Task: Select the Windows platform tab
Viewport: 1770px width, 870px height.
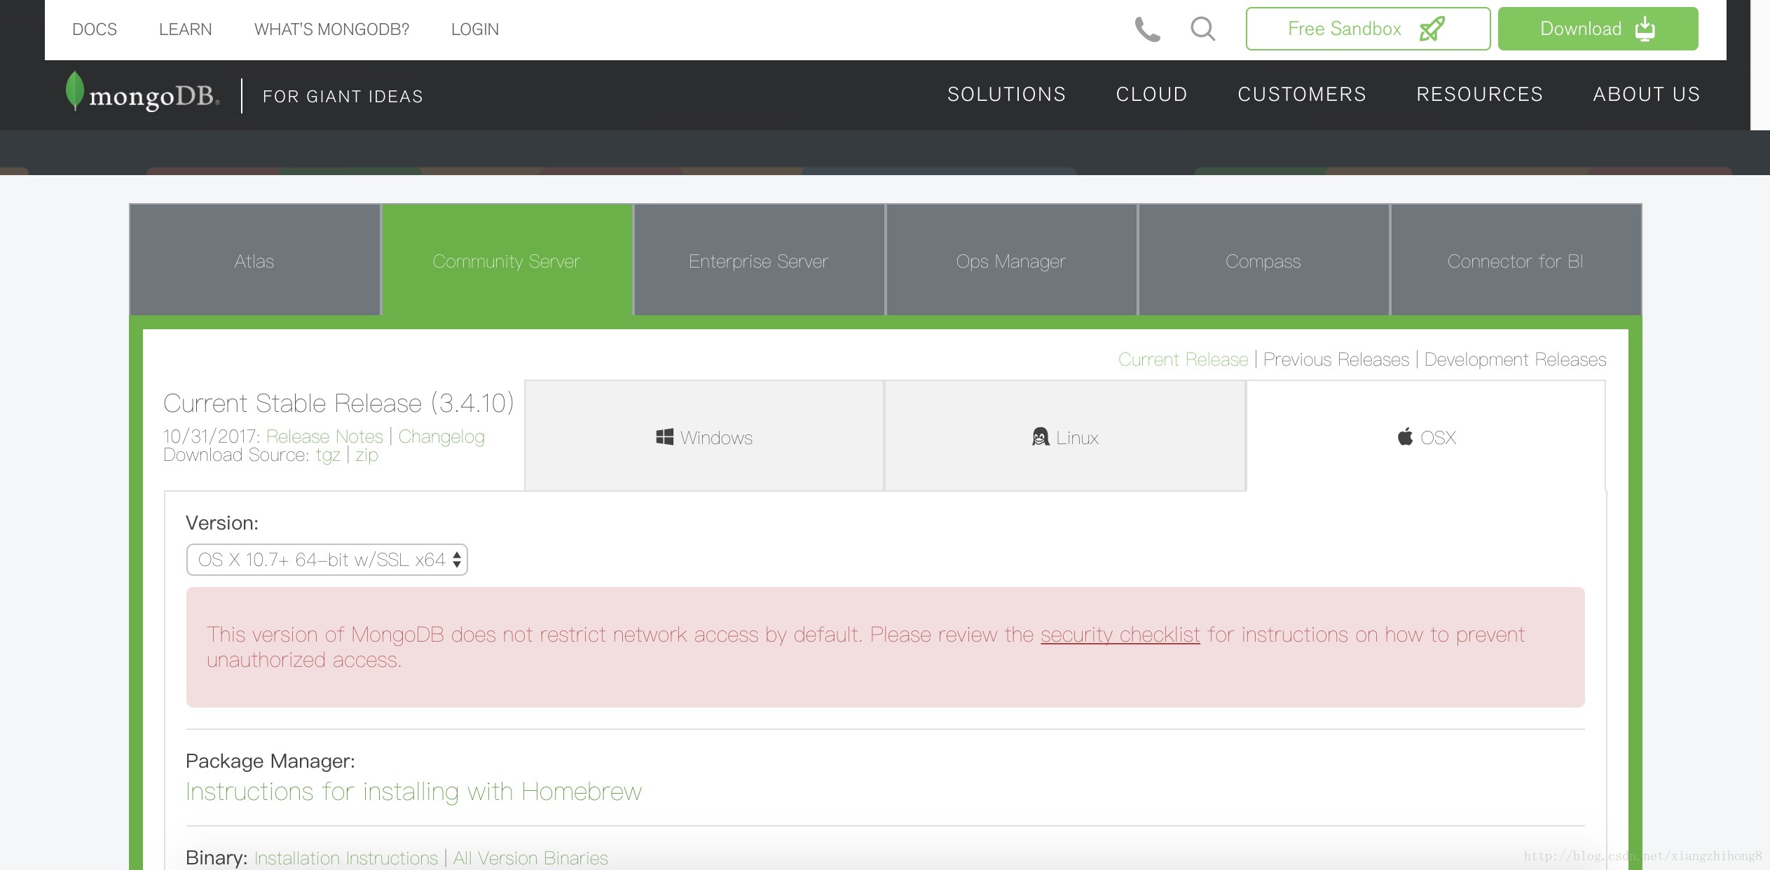Action: [x=704, y=436]
